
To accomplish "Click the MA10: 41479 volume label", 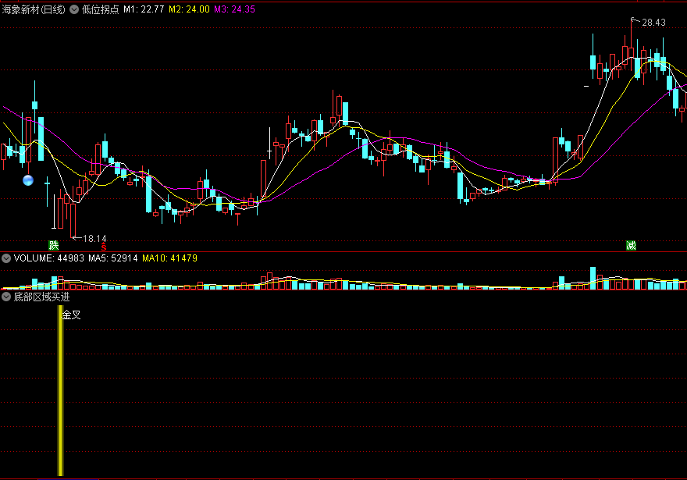I will click(169, 258).
